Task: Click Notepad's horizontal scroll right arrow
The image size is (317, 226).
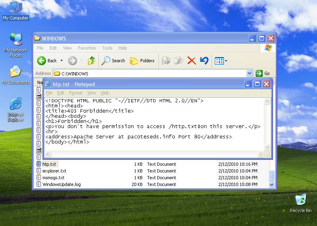Action: (x=260, y=154)
